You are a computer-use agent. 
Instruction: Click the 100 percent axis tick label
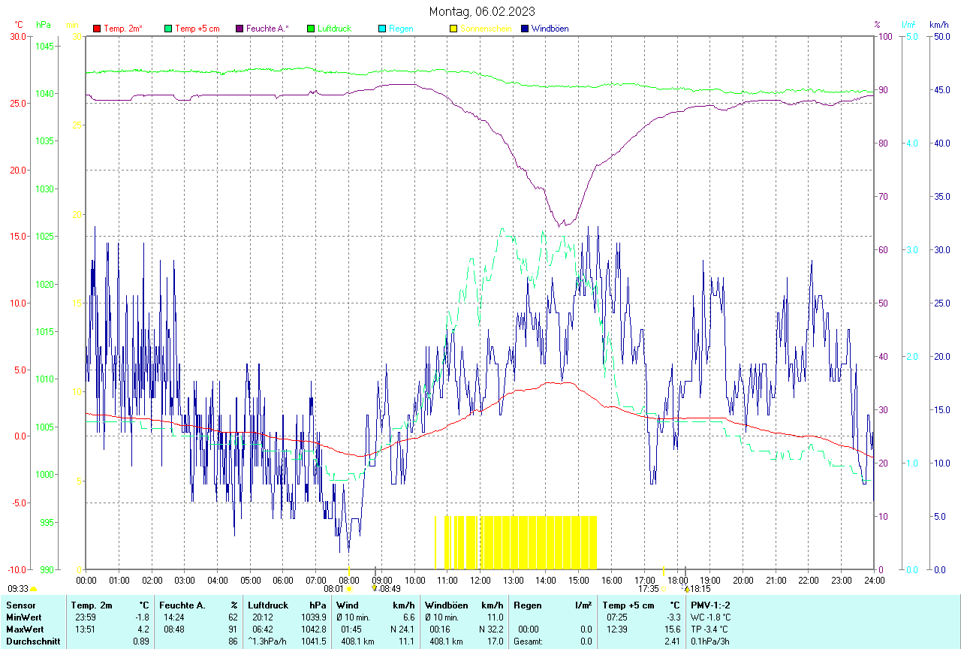pyautogui.click(x=884, y=37)
